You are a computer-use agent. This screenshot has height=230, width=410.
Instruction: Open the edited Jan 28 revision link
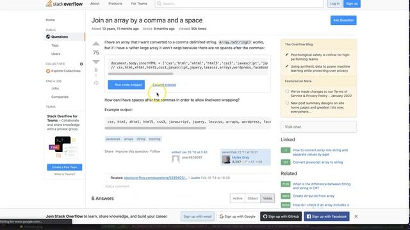190,152
